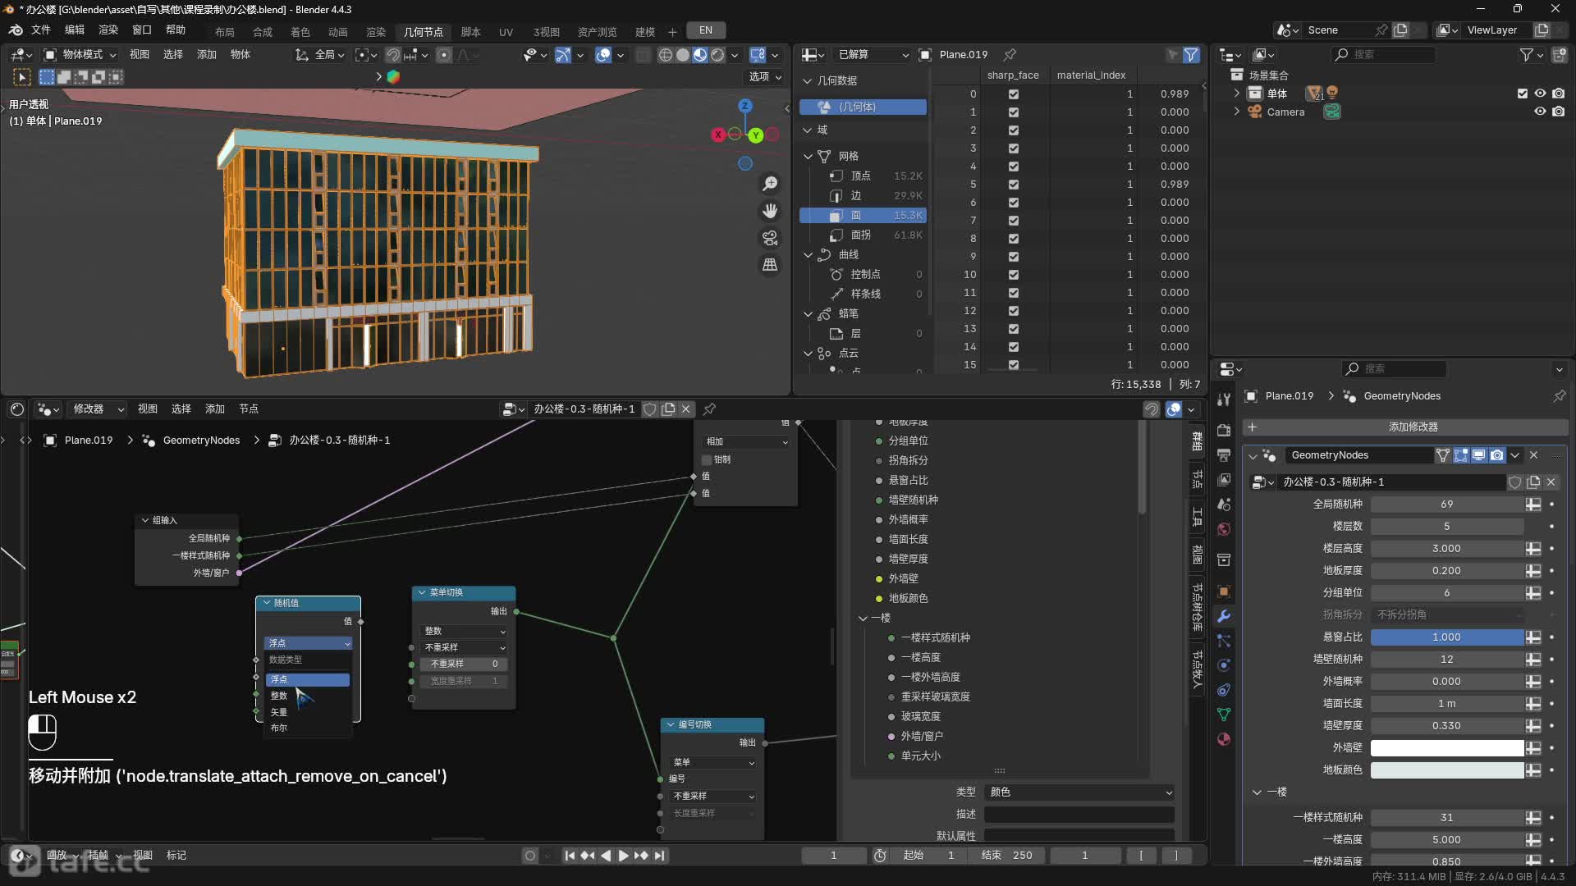Click the 添加修改器 button
The image size is (1576, 886).
click(1404, 427)
